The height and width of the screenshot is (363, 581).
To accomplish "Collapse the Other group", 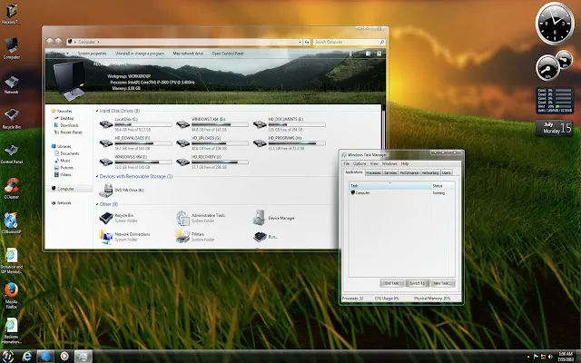I will [97, 204].
